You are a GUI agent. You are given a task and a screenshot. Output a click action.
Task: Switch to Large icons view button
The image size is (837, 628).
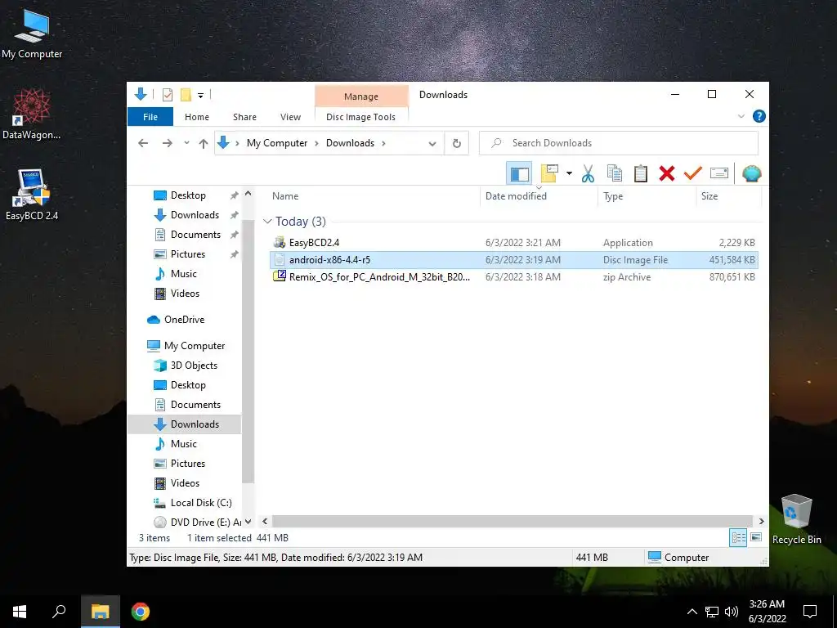tap(756, 537)
